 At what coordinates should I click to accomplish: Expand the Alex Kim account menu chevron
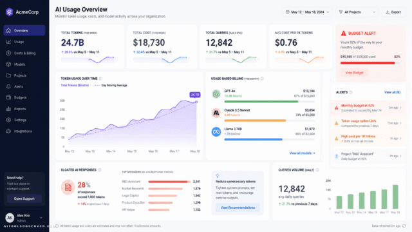tap(41, 218)
